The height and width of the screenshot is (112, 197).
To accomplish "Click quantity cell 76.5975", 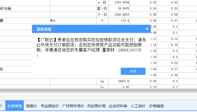I will (119, 8).
